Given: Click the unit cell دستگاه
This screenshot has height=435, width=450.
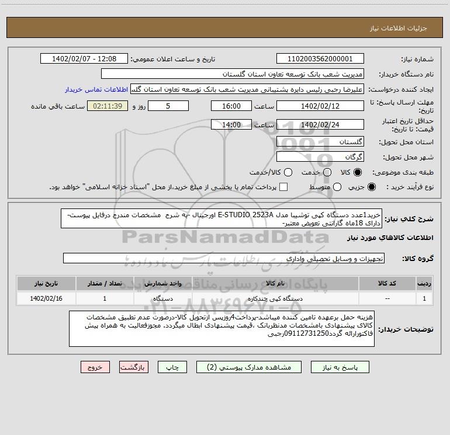Looking at the screenshot, I should pyautogui.click(x=162, y=298).
